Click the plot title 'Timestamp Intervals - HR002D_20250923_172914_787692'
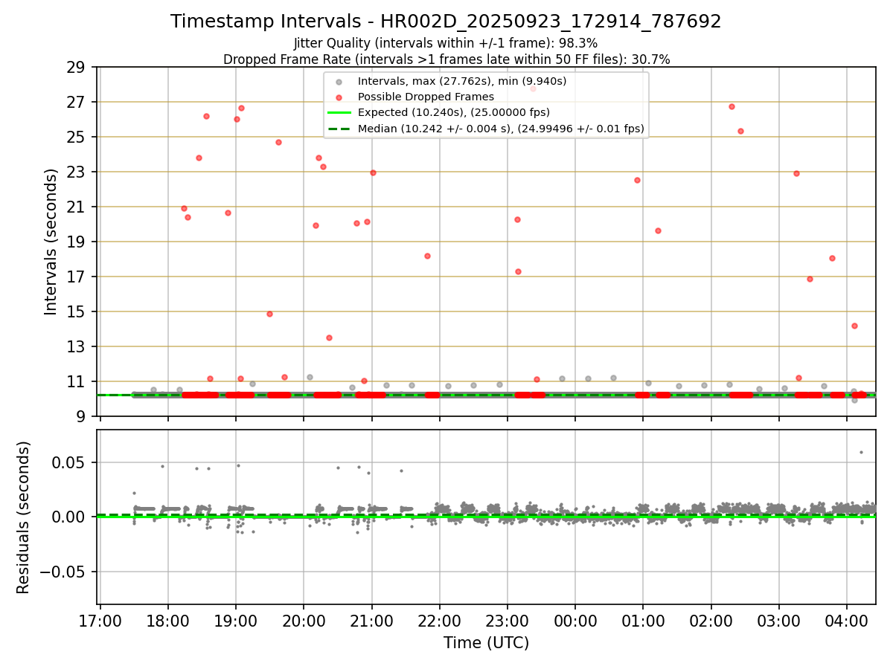 [x=446, y=22]
